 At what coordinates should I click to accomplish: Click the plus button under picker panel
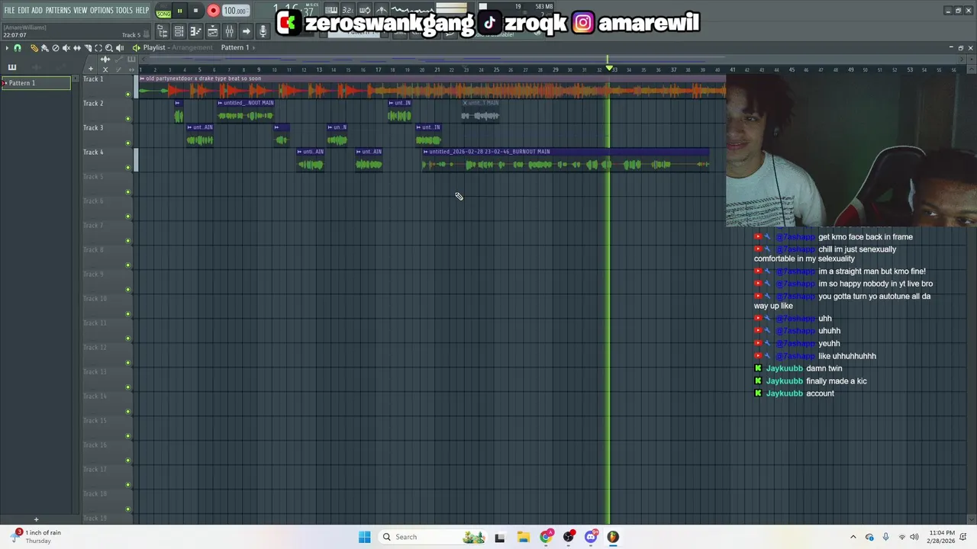pyautogui.click(x=36, y=519)
